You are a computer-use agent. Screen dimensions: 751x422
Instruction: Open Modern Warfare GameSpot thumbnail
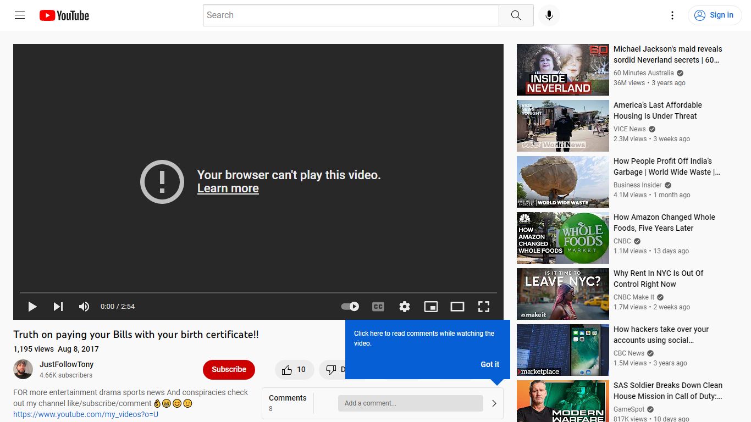(x=563, y=401)
